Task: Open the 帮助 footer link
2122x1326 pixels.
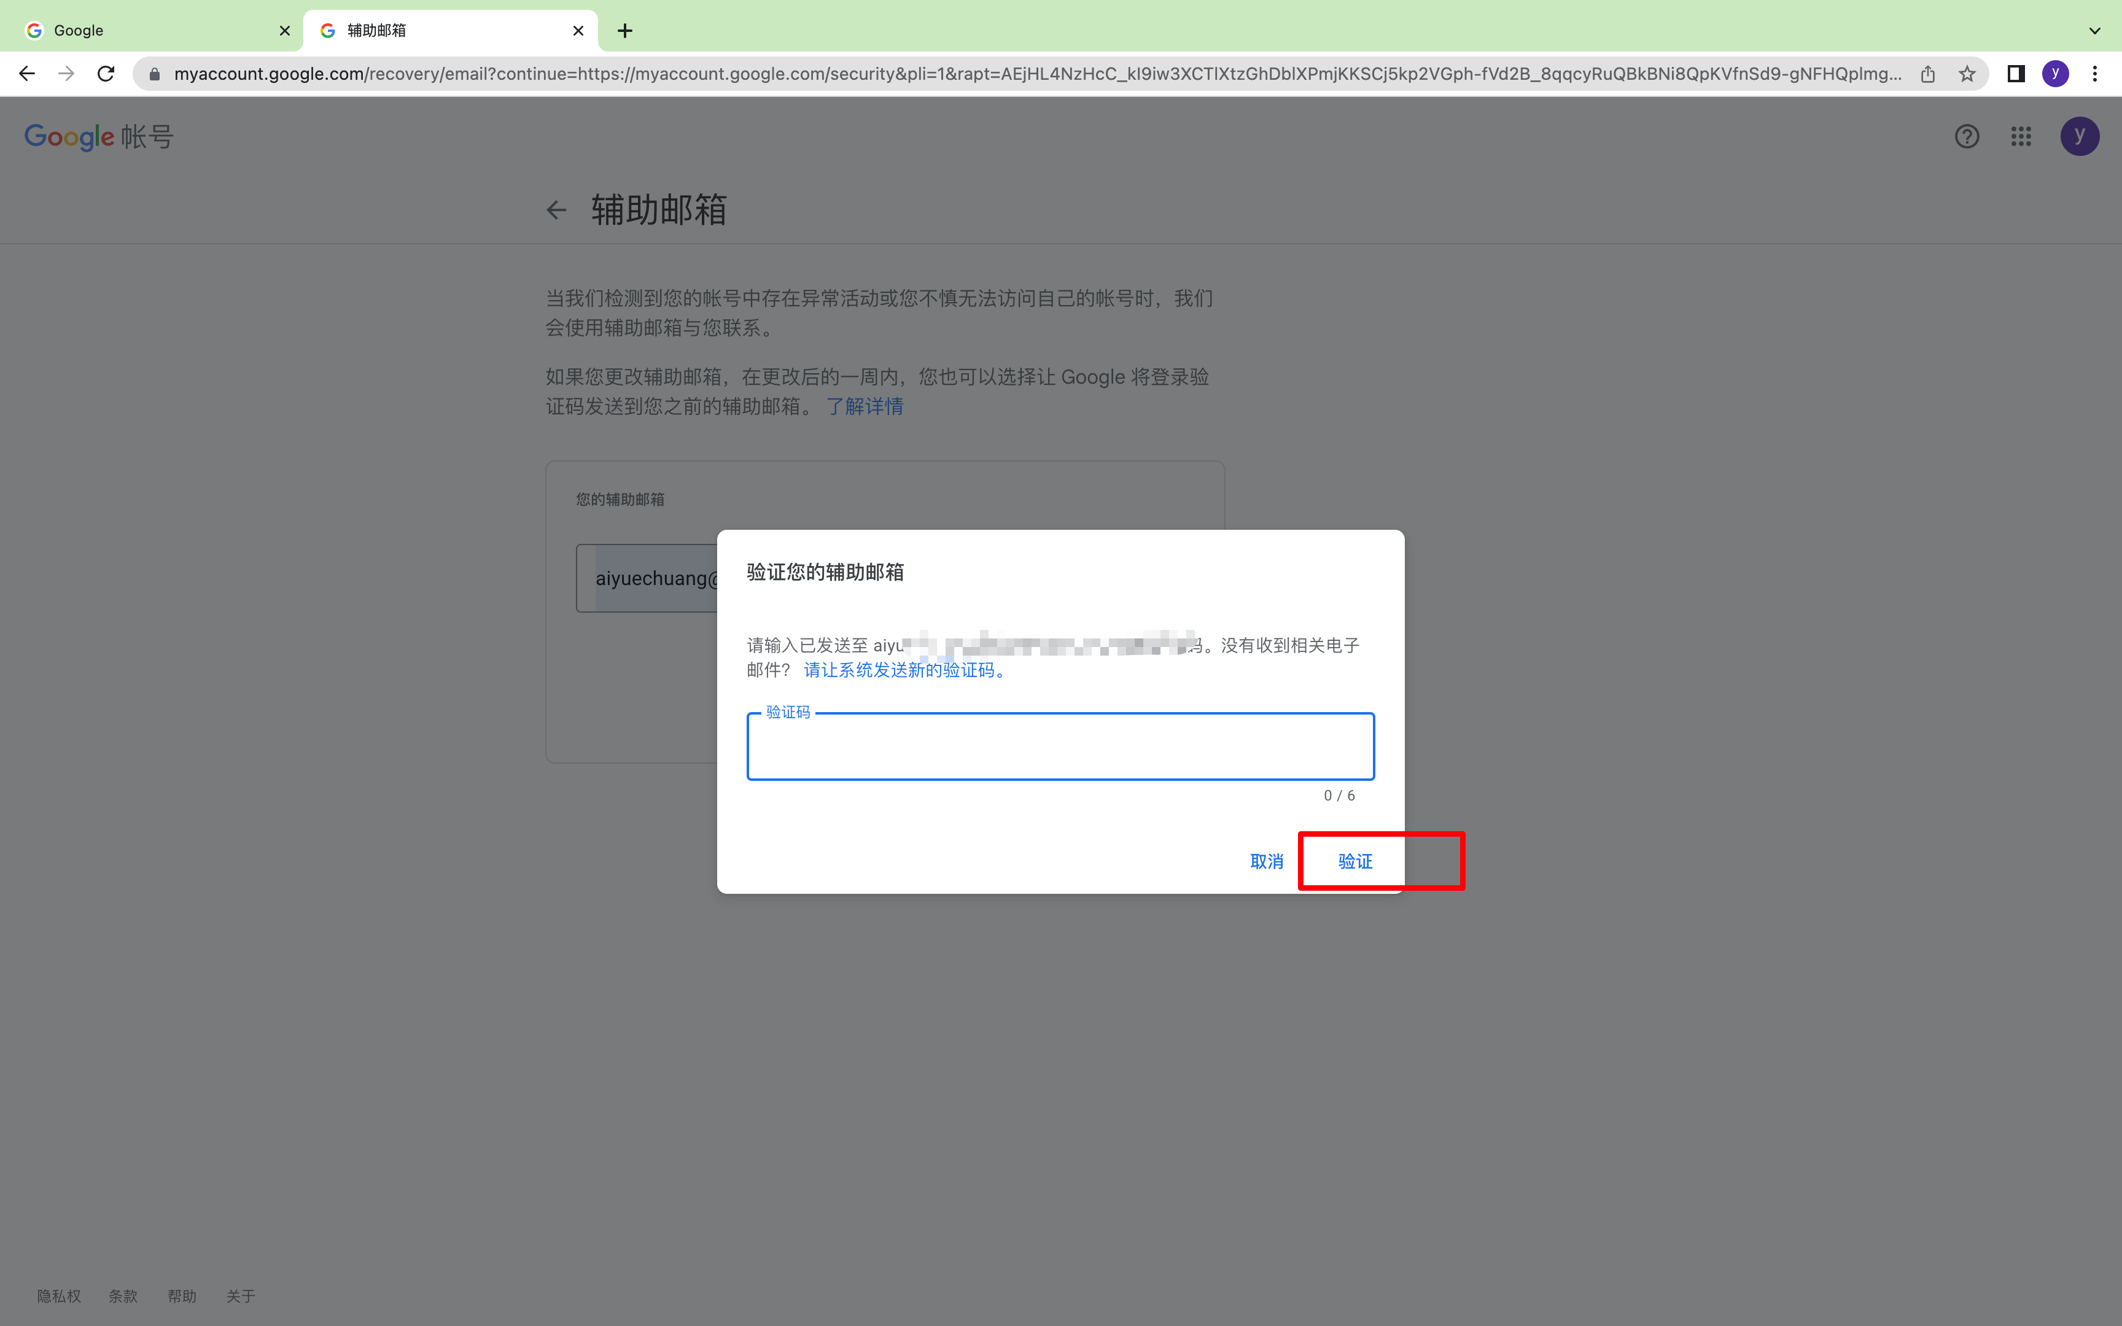Action: 182,1296
